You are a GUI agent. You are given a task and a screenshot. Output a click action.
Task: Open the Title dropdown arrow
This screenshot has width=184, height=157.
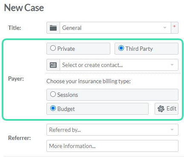tap(165, 28)
